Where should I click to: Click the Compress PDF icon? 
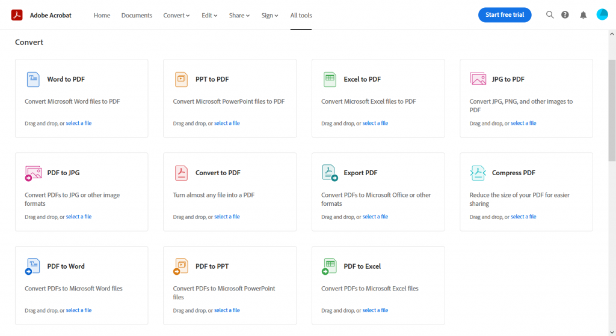(x=478, y=173)
